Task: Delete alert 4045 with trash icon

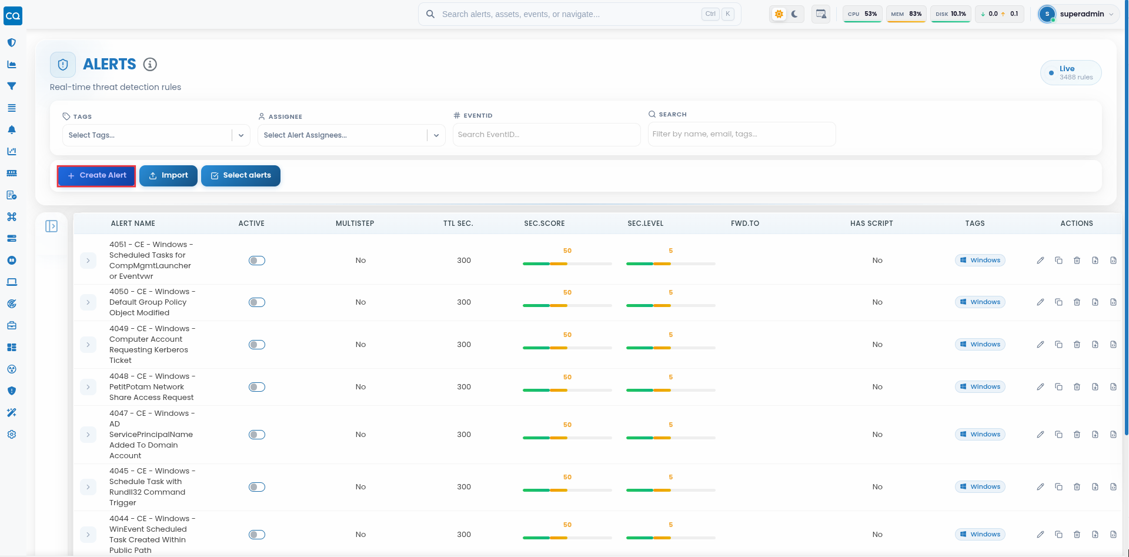Action: [x=1077, y=487]
